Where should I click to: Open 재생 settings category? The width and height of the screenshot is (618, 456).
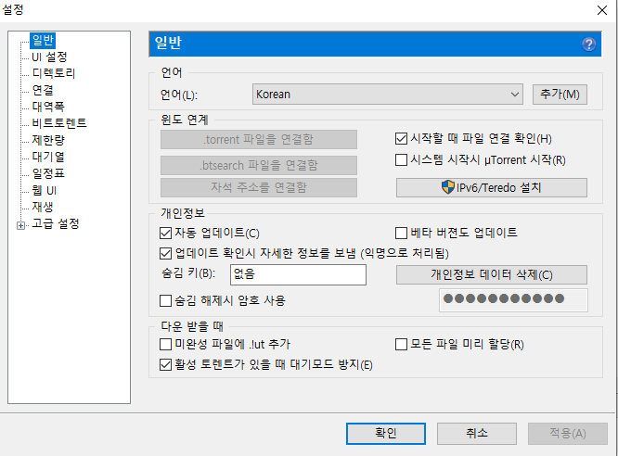[42, 207]
